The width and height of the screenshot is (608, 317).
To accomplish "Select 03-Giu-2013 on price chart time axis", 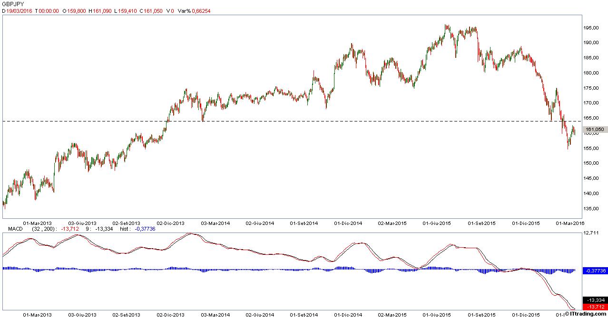I will point(82,223).
